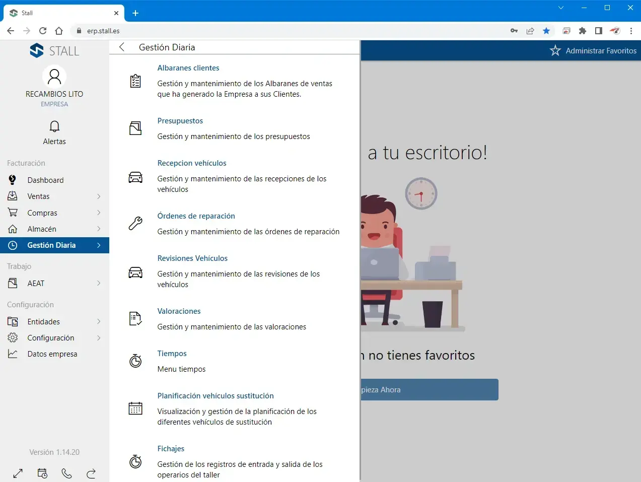Click the wrench icon for Órdenes de reparación
The height and width of the screenshot is (482, 641).
[135, 223]
